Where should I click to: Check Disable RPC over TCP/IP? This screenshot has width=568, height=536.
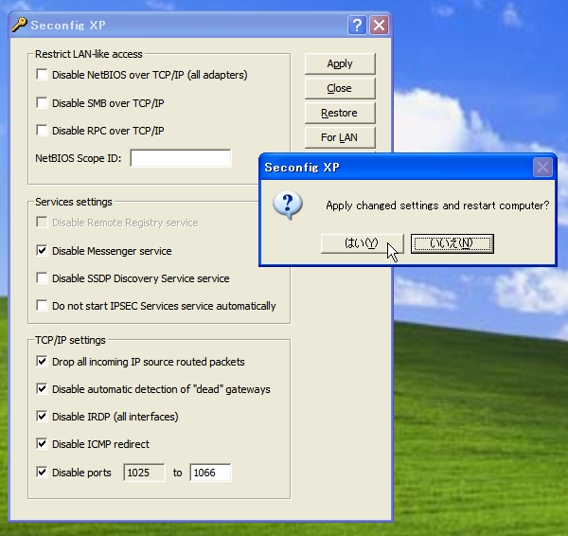point(42,131)
